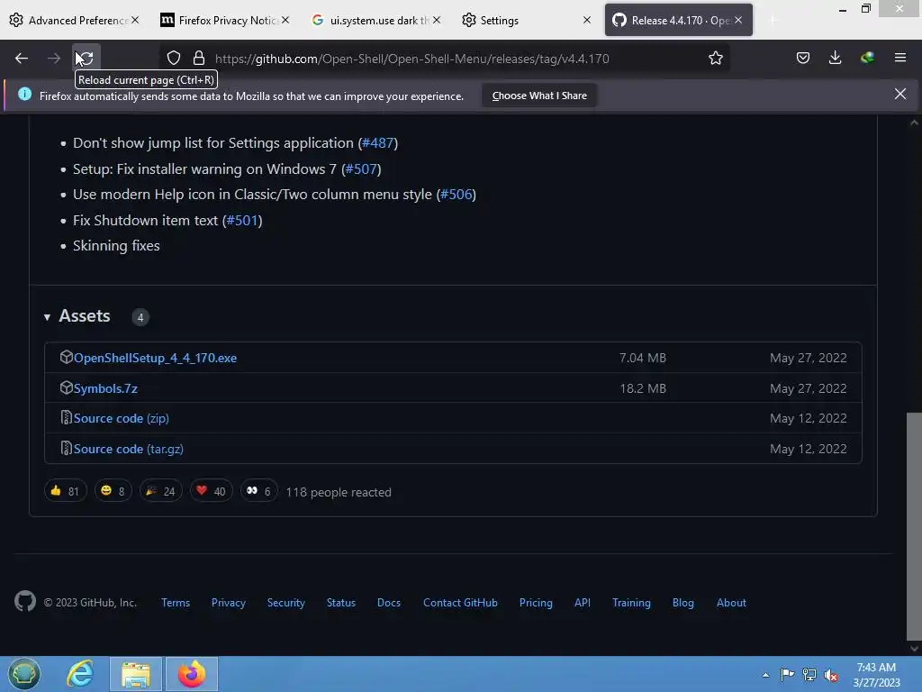Open the Security footer link
The image size is (922, 692).
click(x=285, y=603)
